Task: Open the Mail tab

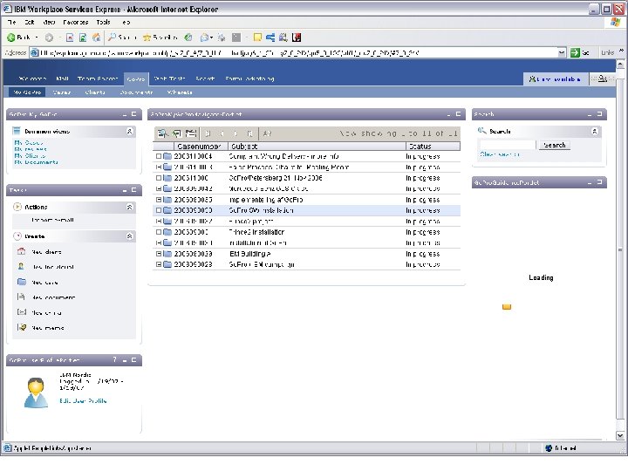Action: 62,78
